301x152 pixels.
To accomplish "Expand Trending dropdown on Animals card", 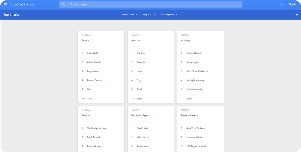I will tap(137, 35).
